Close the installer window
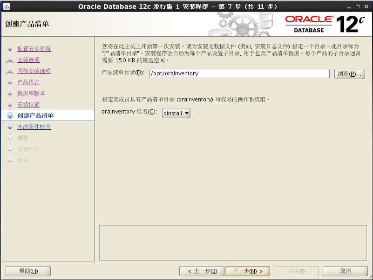373x280 pixels. point(366,7)
